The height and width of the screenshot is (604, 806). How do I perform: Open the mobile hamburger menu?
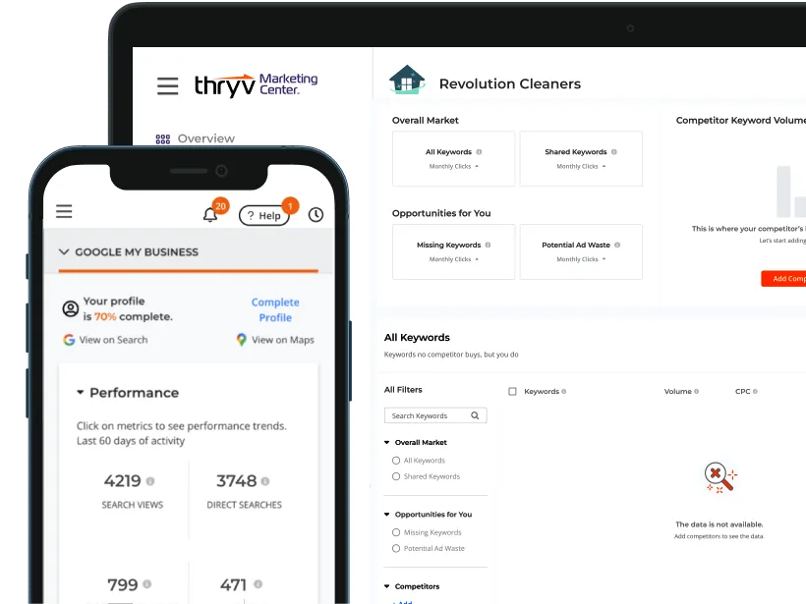pyautogui.click(x=63, y=210)
